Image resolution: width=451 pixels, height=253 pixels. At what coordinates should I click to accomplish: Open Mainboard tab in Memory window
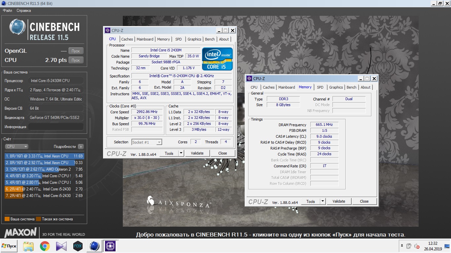tap(287, 87)
